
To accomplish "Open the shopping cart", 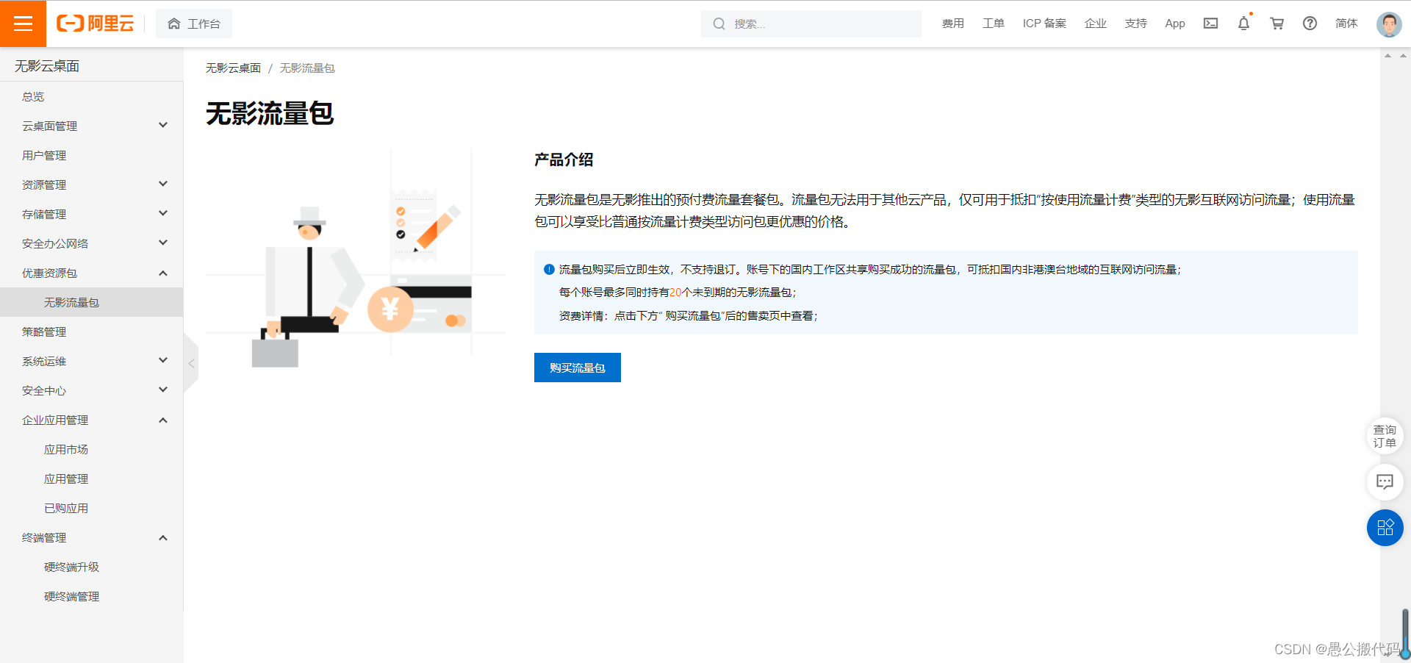I will 1277,23.
